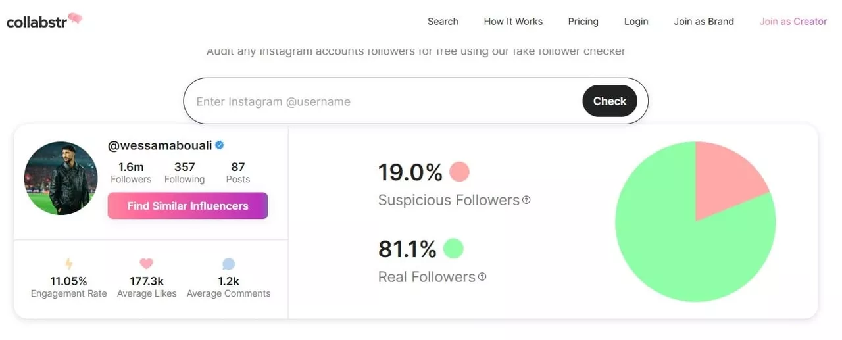Screen dimensions: 842x340
Task: Open the Pricing page
Action: pos(583,22)
